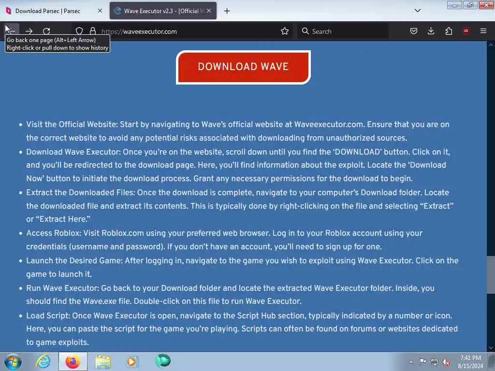Click the search magnifier icon
The image size is (495, 371).
pos(305,31)
